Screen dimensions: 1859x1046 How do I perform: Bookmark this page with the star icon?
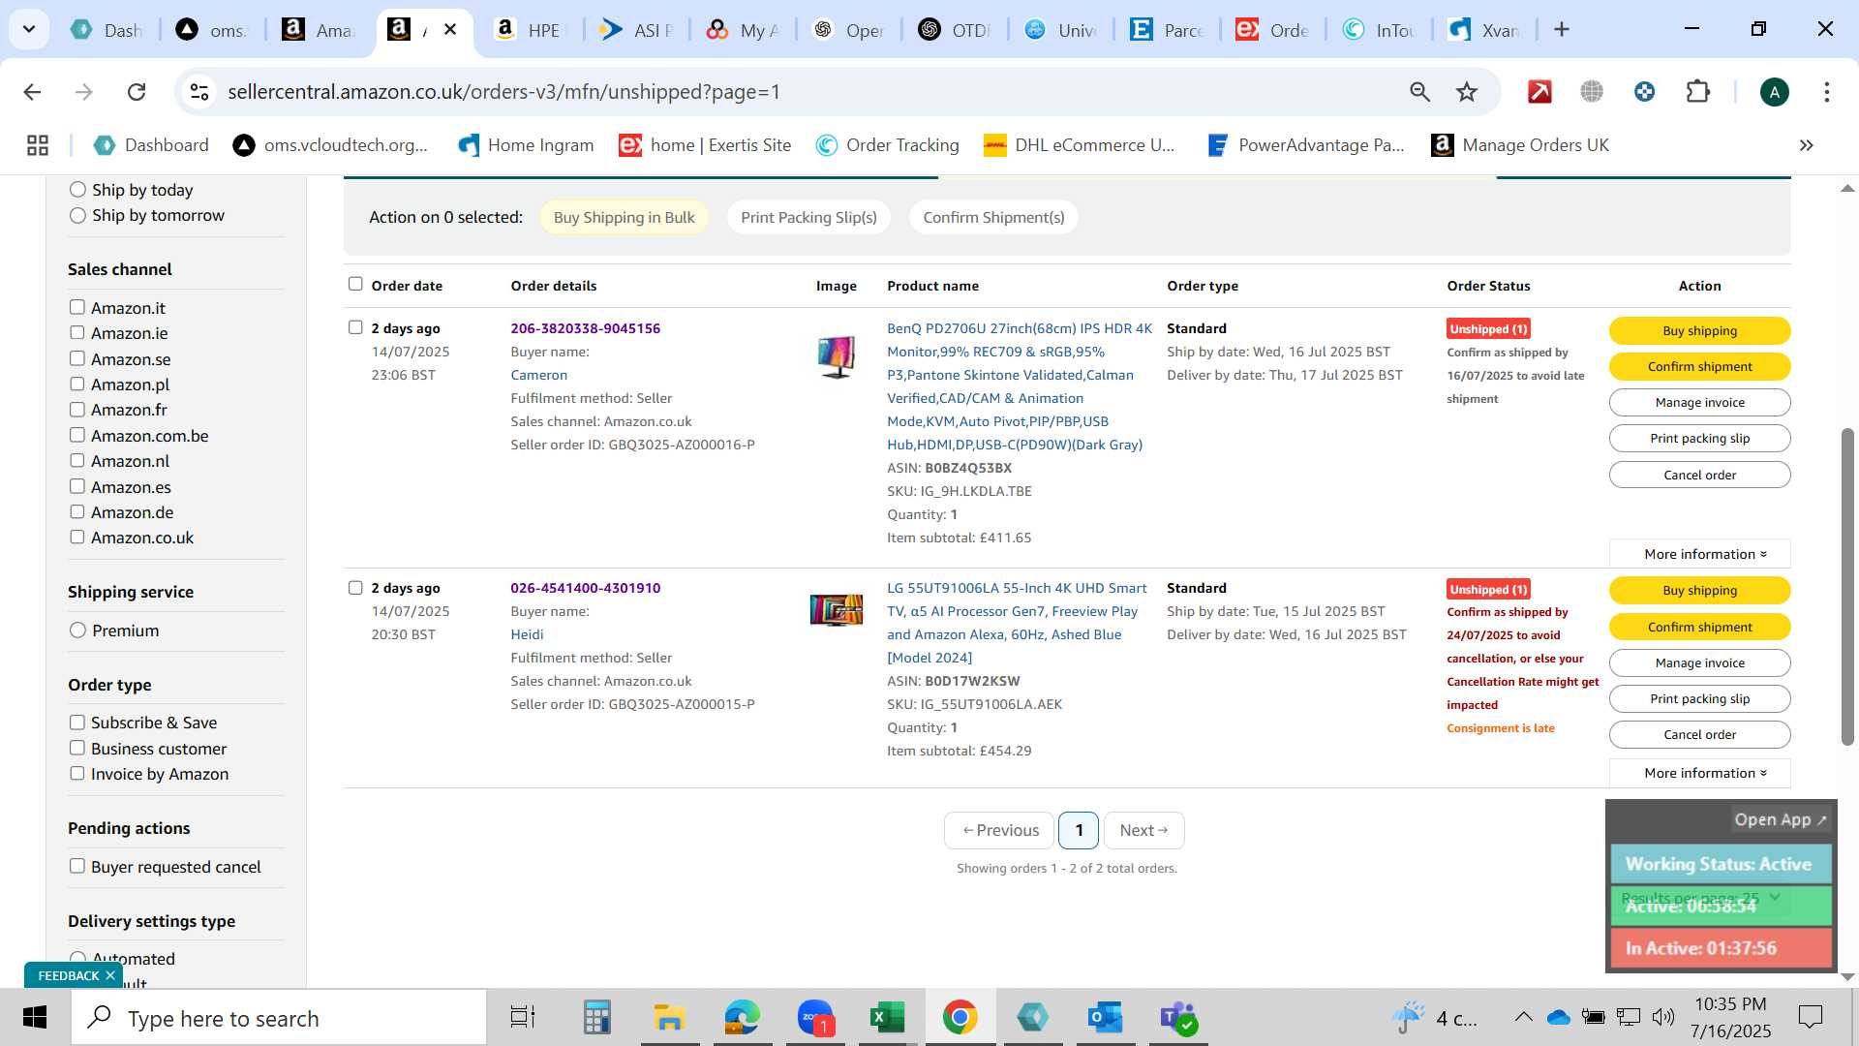click(x=1467, y=92)
